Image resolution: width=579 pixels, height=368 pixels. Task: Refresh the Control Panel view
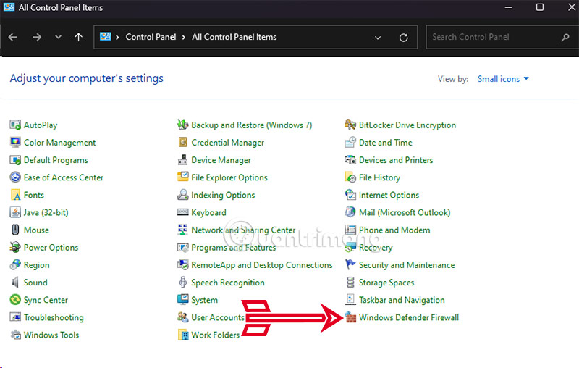coord(404,38)
